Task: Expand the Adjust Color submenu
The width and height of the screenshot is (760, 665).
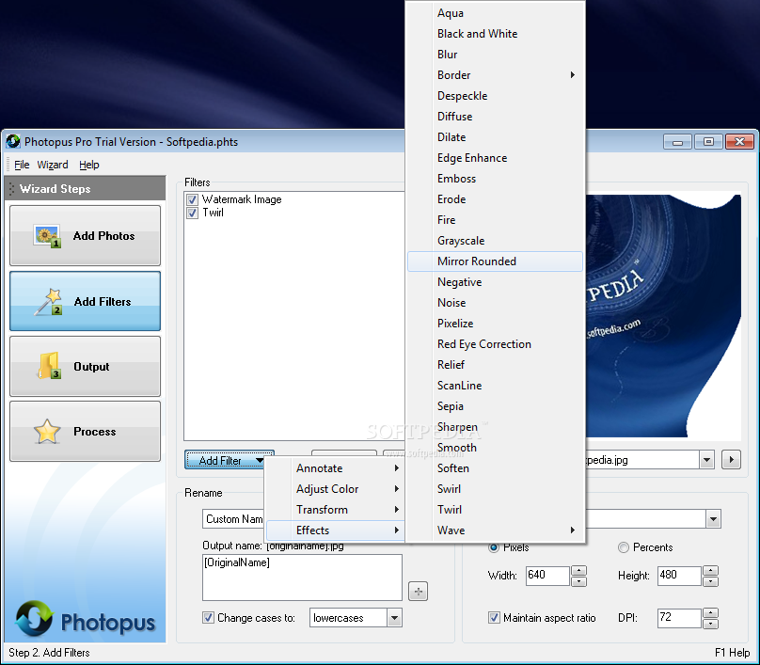Action: coord(335,489)
